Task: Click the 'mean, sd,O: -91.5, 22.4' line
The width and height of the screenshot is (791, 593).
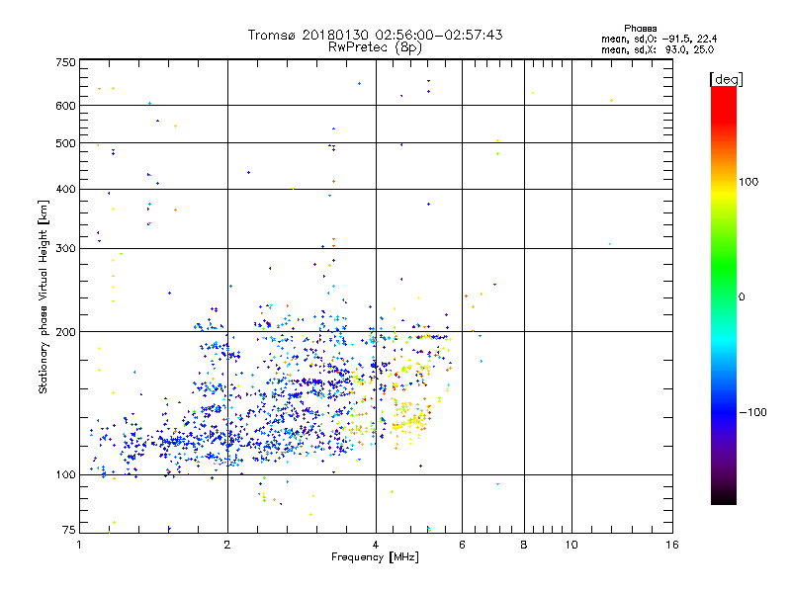Action: [659, 39]
